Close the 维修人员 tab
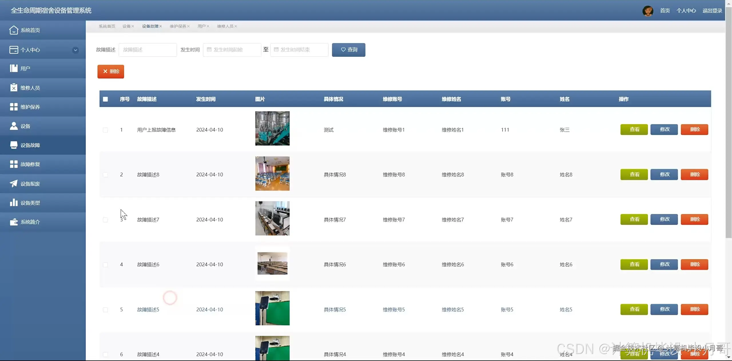The image size is (732, 361). click(x=236, y=26)
